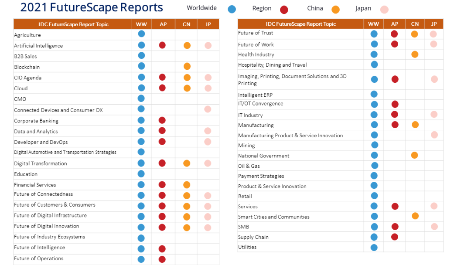This screenshot has height=265, width=471.
Task: Click the Financial Services CN orange dot
Action: tap(187, 185)
